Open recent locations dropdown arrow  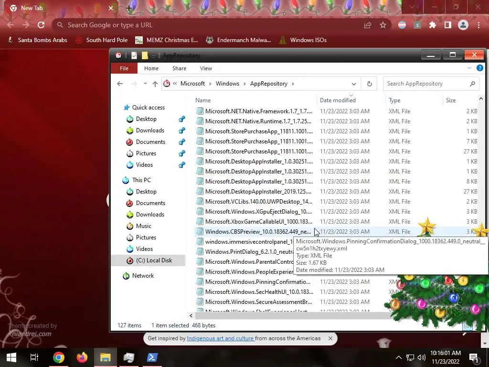click(x=145, y=84)
